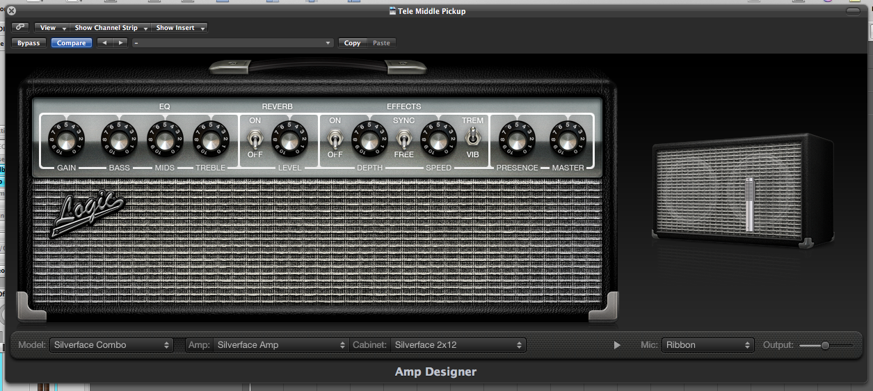Click the small square between Model and Amp
Screen dimensions: 873x391
click(x=180, y=345)
